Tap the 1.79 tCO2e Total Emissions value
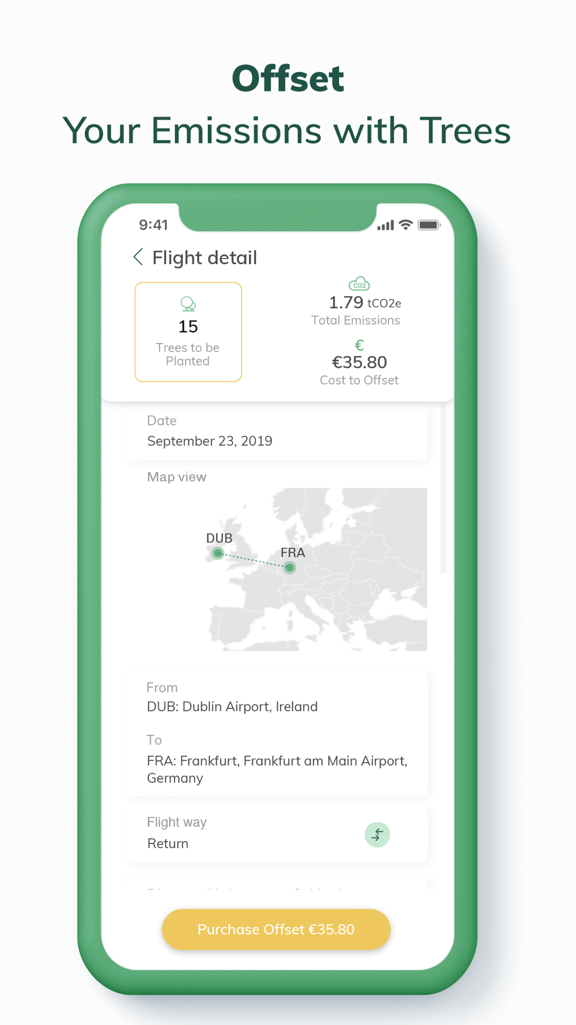 click(x=364, y=303)
